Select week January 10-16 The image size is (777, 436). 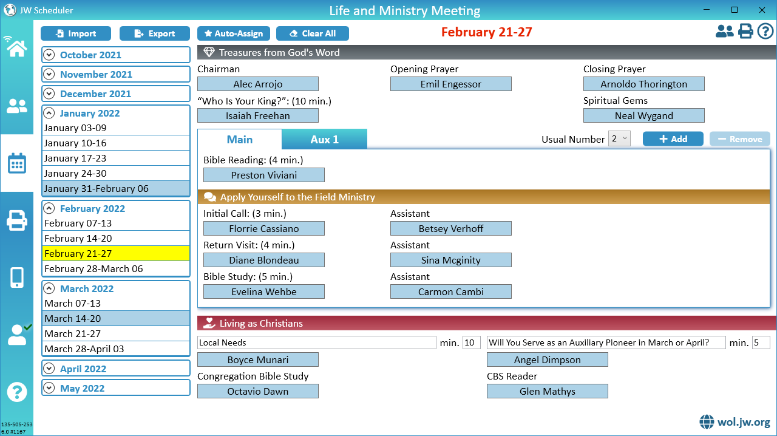click(116, 143)
